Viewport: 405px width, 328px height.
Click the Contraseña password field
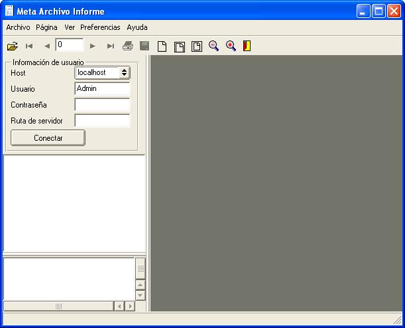click(102, 105)
